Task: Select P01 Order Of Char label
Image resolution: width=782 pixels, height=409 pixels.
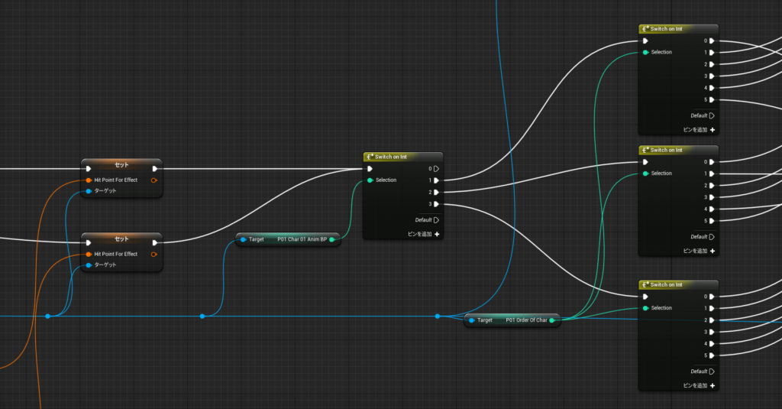Action: (x=527, y=320)
